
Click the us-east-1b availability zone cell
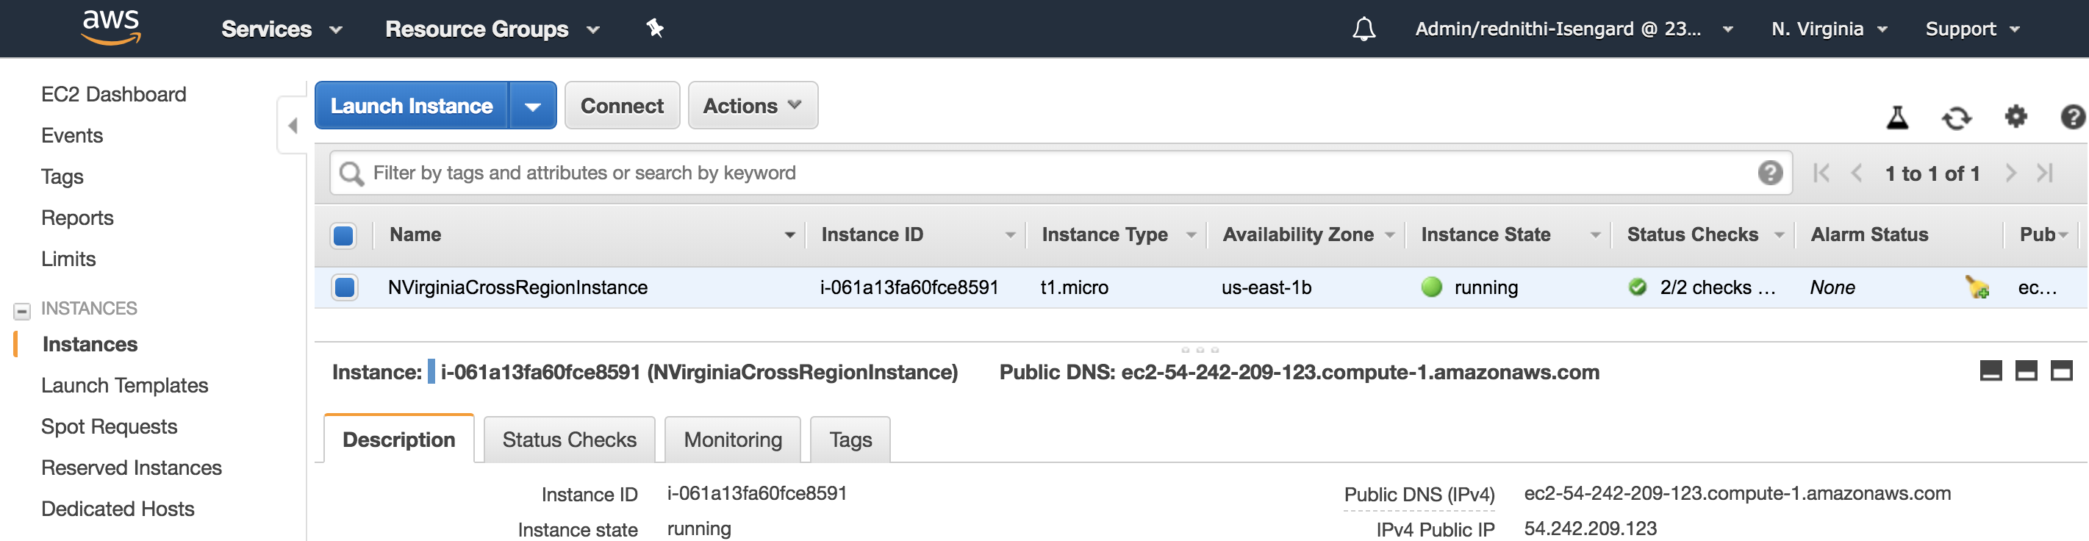tap(1266, 288)
